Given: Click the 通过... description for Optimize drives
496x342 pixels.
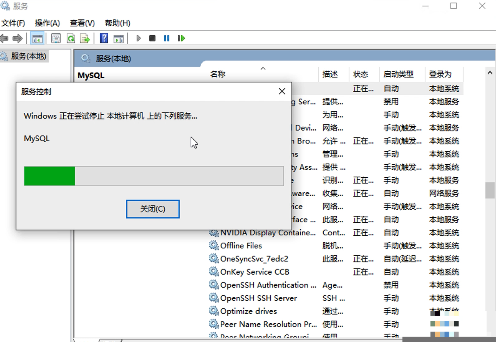Looking at the screenshot, I should click(x=333, y=311).
